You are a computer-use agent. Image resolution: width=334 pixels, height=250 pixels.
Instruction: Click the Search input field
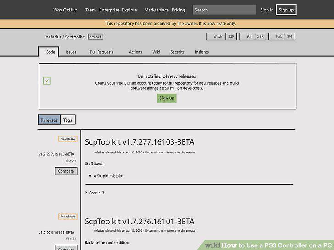(x=224, y=10)
